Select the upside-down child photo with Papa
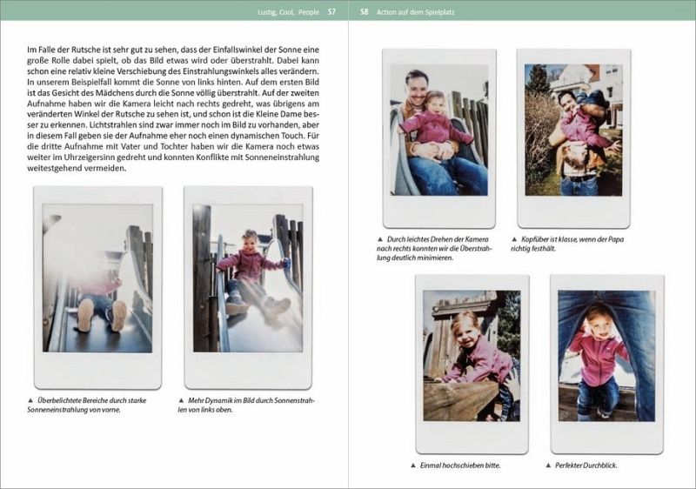 pos(573,129)
